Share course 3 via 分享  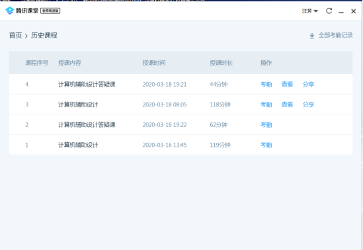(x=308, y=104)
